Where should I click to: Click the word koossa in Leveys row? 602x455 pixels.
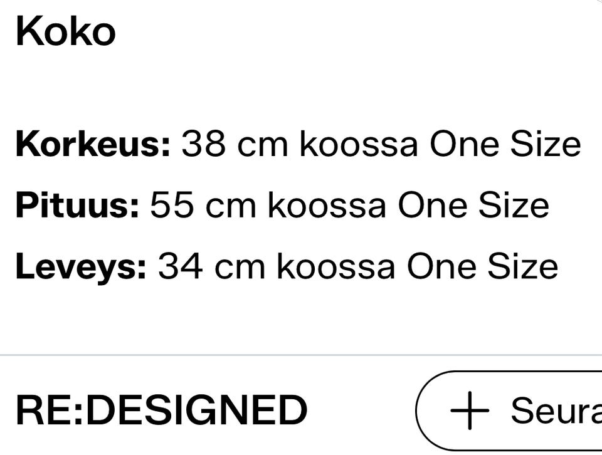tap(335, 266)
